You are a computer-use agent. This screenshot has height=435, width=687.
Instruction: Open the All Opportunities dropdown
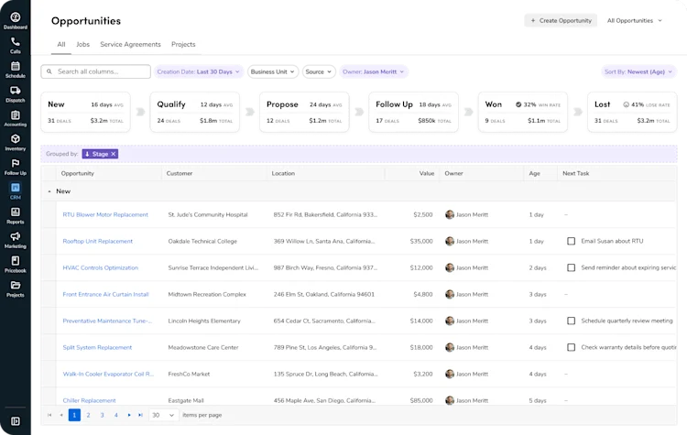(x=634, y=20)
